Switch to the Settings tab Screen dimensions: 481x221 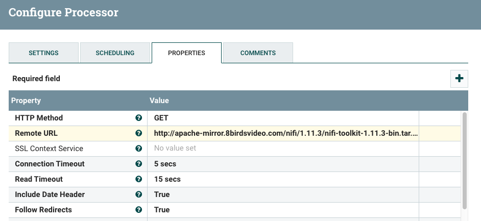pyautogui.click(x=43, y=53)
